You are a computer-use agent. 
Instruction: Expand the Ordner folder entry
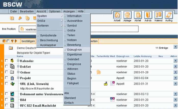click(x=18, y=72)
